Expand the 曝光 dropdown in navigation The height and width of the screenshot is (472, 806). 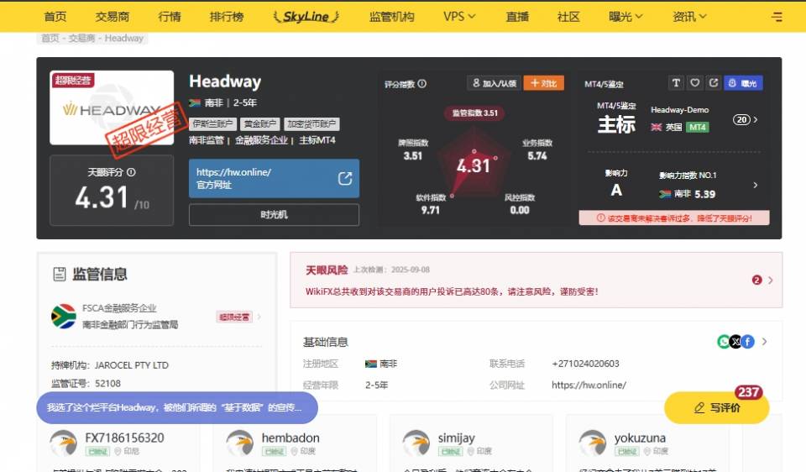[x=627, y=16]
